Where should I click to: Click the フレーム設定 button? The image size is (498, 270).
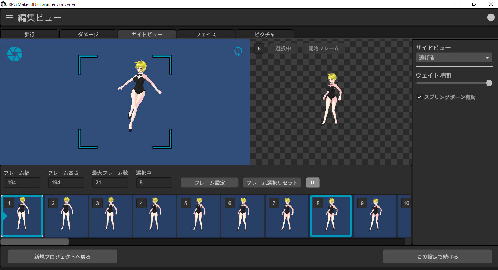tap(209, 183)
